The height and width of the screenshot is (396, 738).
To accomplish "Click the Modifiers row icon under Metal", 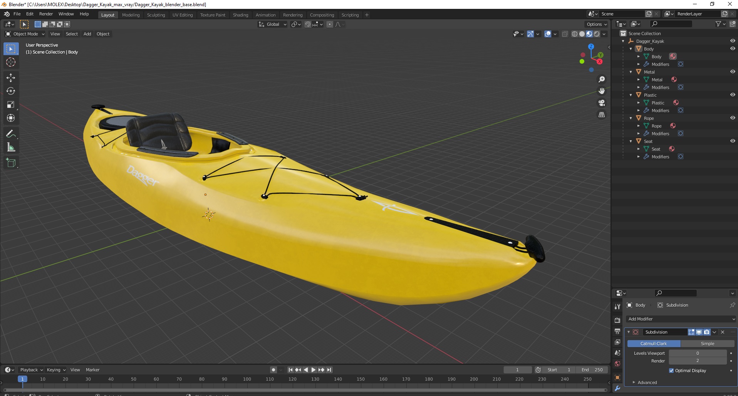I will (x=646, y=87).
